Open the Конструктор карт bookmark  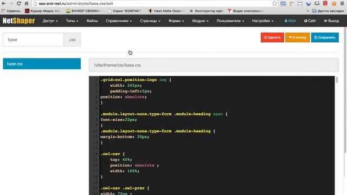pos(207,11)
